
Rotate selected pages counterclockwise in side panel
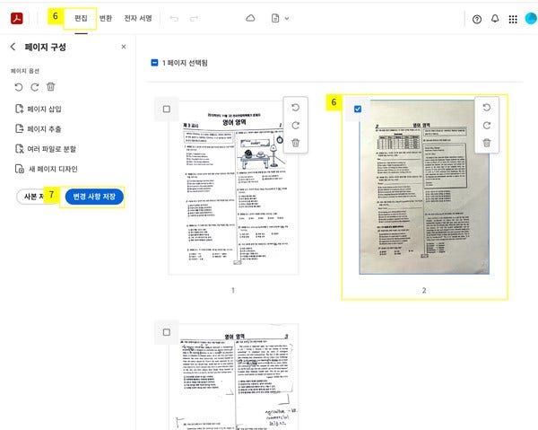(x=19, y=87)
